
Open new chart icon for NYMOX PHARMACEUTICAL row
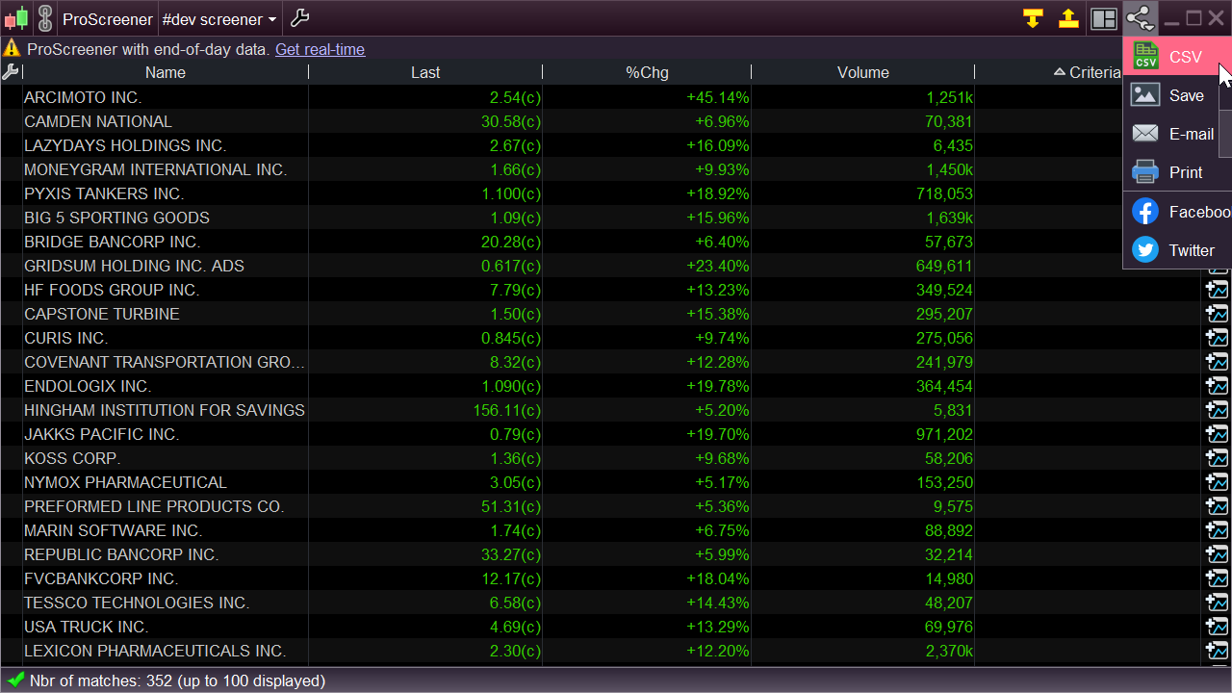1218,482
